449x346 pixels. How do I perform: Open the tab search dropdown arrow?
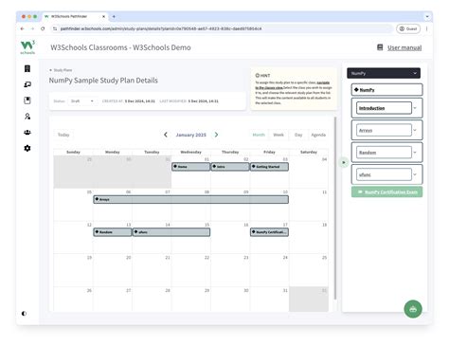tap(427, 16)
